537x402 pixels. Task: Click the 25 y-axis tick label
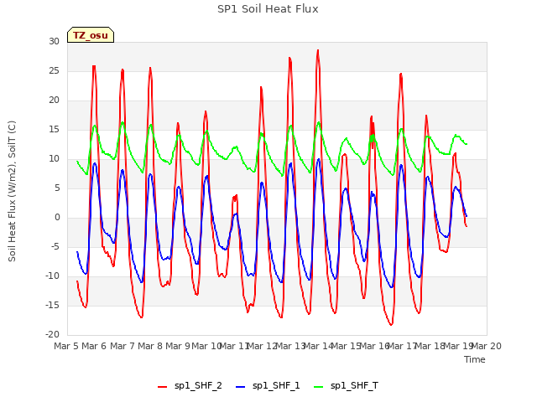click(54, 71)
